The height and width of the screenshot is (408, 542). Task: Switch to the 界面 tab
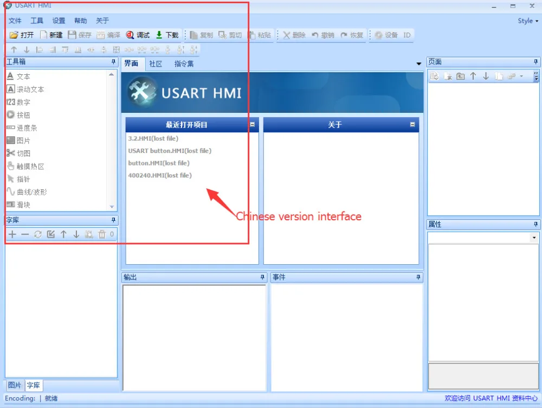(x=131, y=63)
